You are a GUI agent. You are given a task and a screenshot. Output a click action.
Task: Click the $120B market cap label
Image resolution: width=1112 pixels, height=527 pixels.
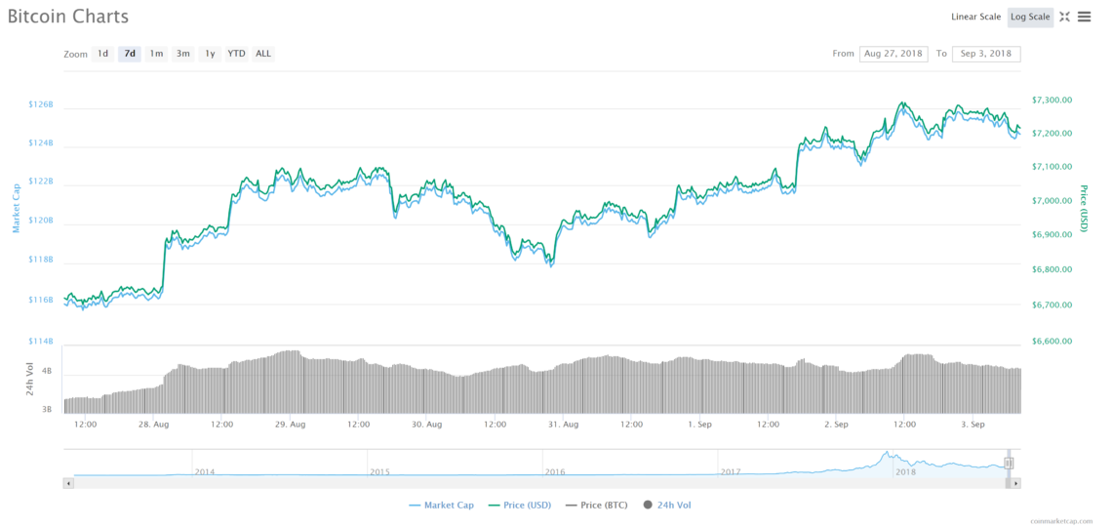pos(40,221)
